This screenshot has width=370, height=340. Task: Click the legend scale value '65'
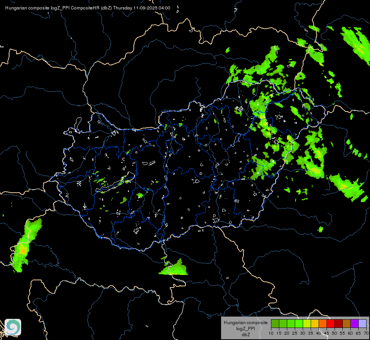pos(358,333)
